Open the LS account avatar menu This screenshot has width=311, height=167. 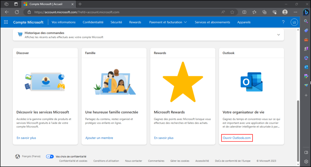(294, 22)
